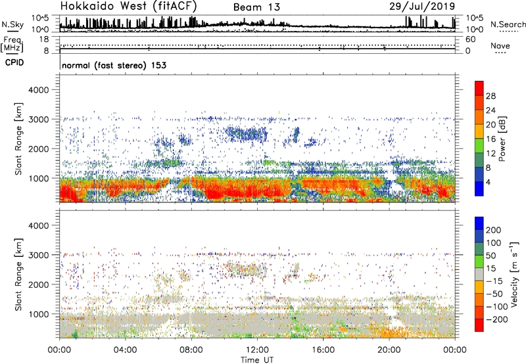Viewport: 526px width, 364px height.
Task: Click the '16:00' time axis tick label
Action: pos(323,350)
